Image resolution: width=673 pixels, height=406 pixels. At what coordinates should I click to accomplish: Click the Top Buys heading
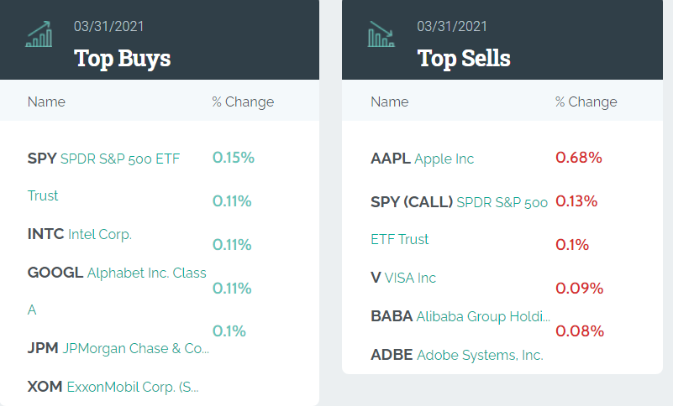tap(123, 58)
